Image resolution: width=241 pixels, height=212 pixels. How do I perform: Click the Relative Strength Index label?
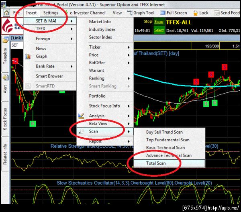point(92,146)
